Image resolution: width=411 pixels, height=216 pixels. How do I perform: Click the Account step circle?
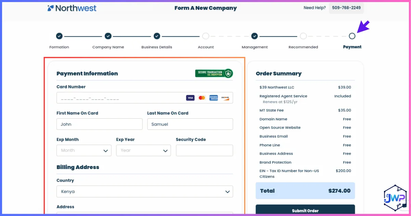coord(206,36)
